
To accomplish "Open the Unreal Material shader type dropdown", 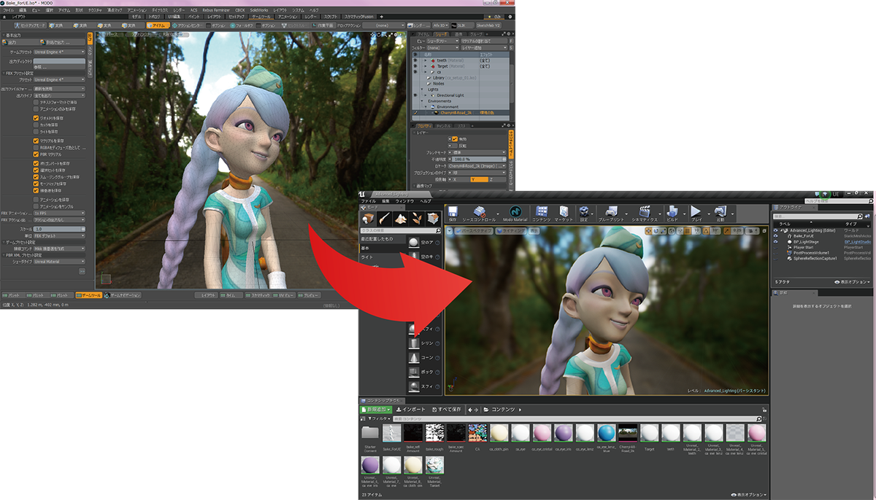I will click(59, 261).
